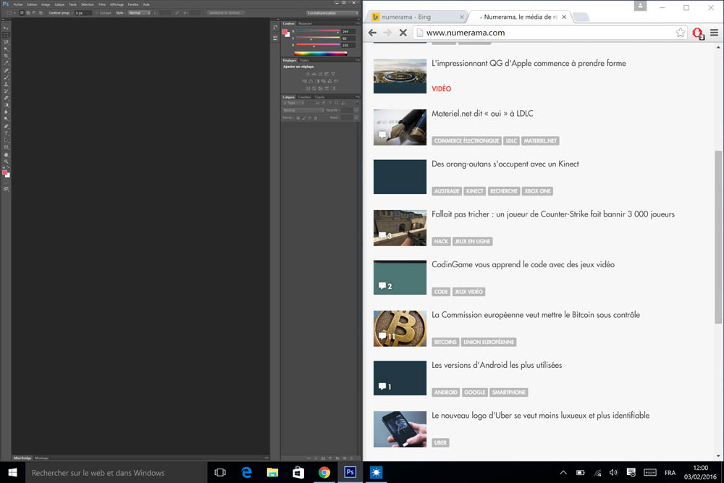Toggle the Lissage checkbox in options bar
The width and height of the screenshot is (724, 483).
[96, 13]
